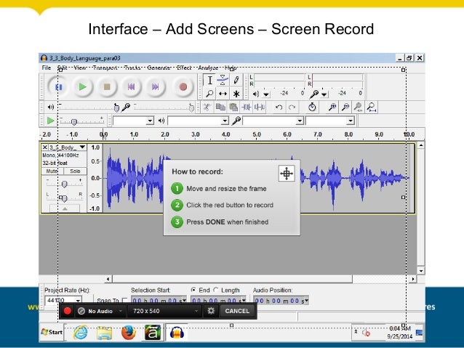Click the move-frame crosshair icon
Screen dimensions: 464x348
287,173
